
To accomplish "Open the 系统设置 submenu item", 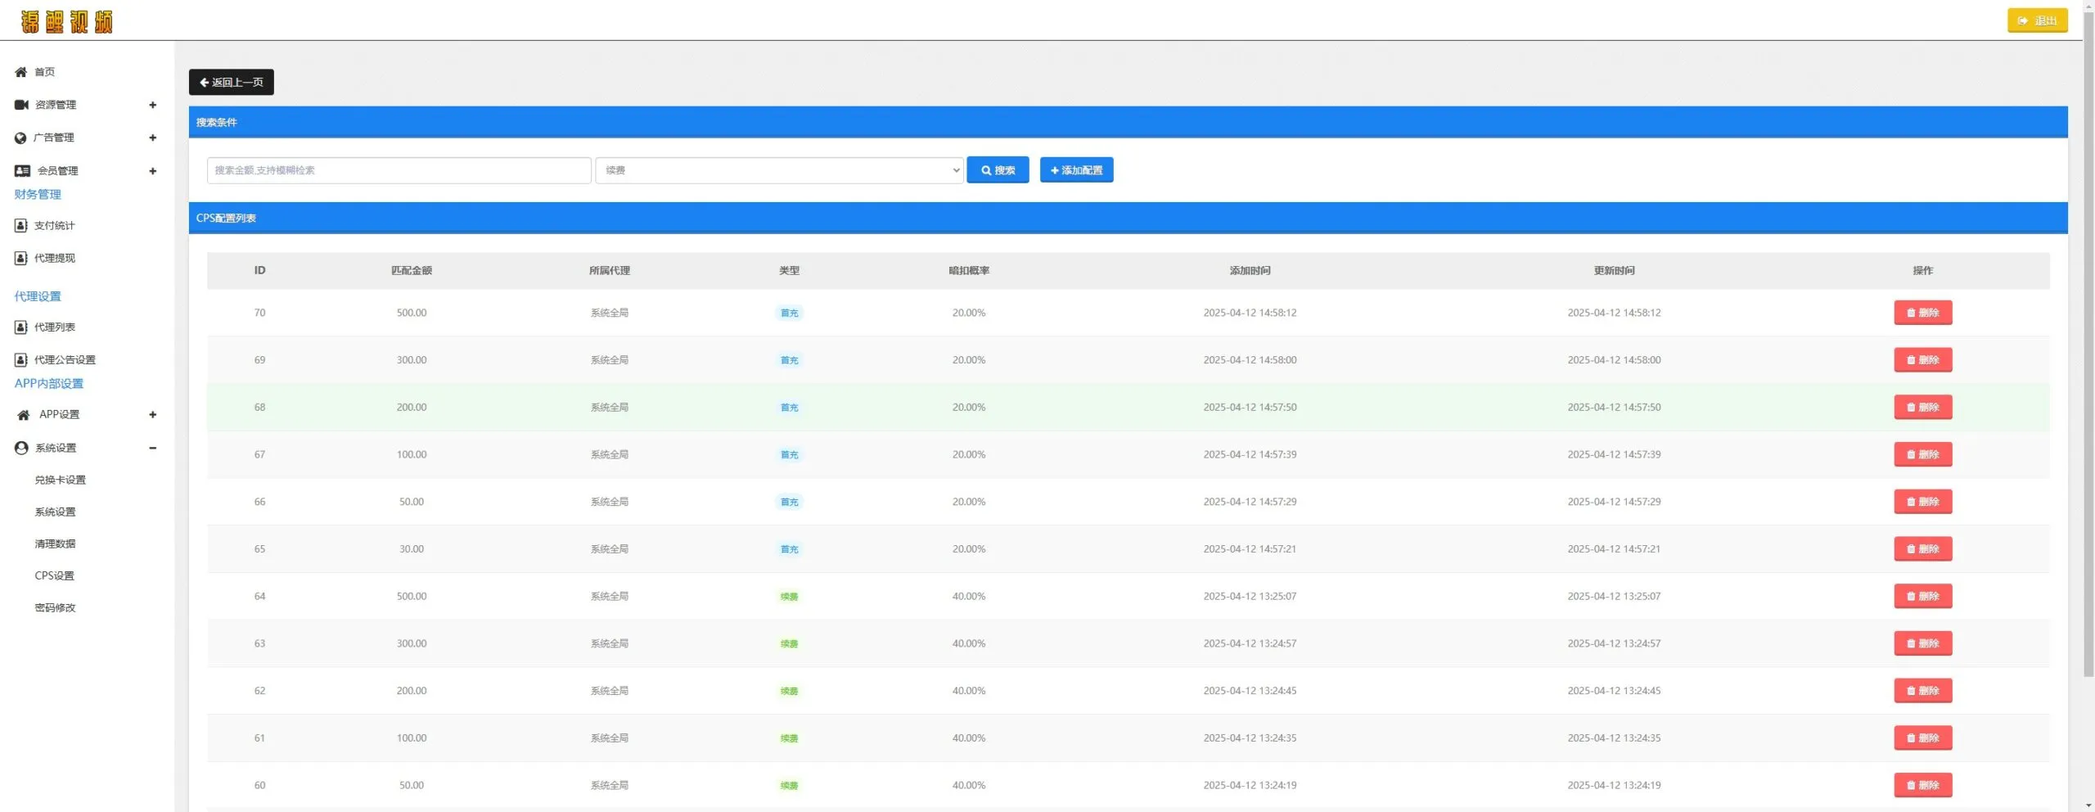I will click(55, 512).
